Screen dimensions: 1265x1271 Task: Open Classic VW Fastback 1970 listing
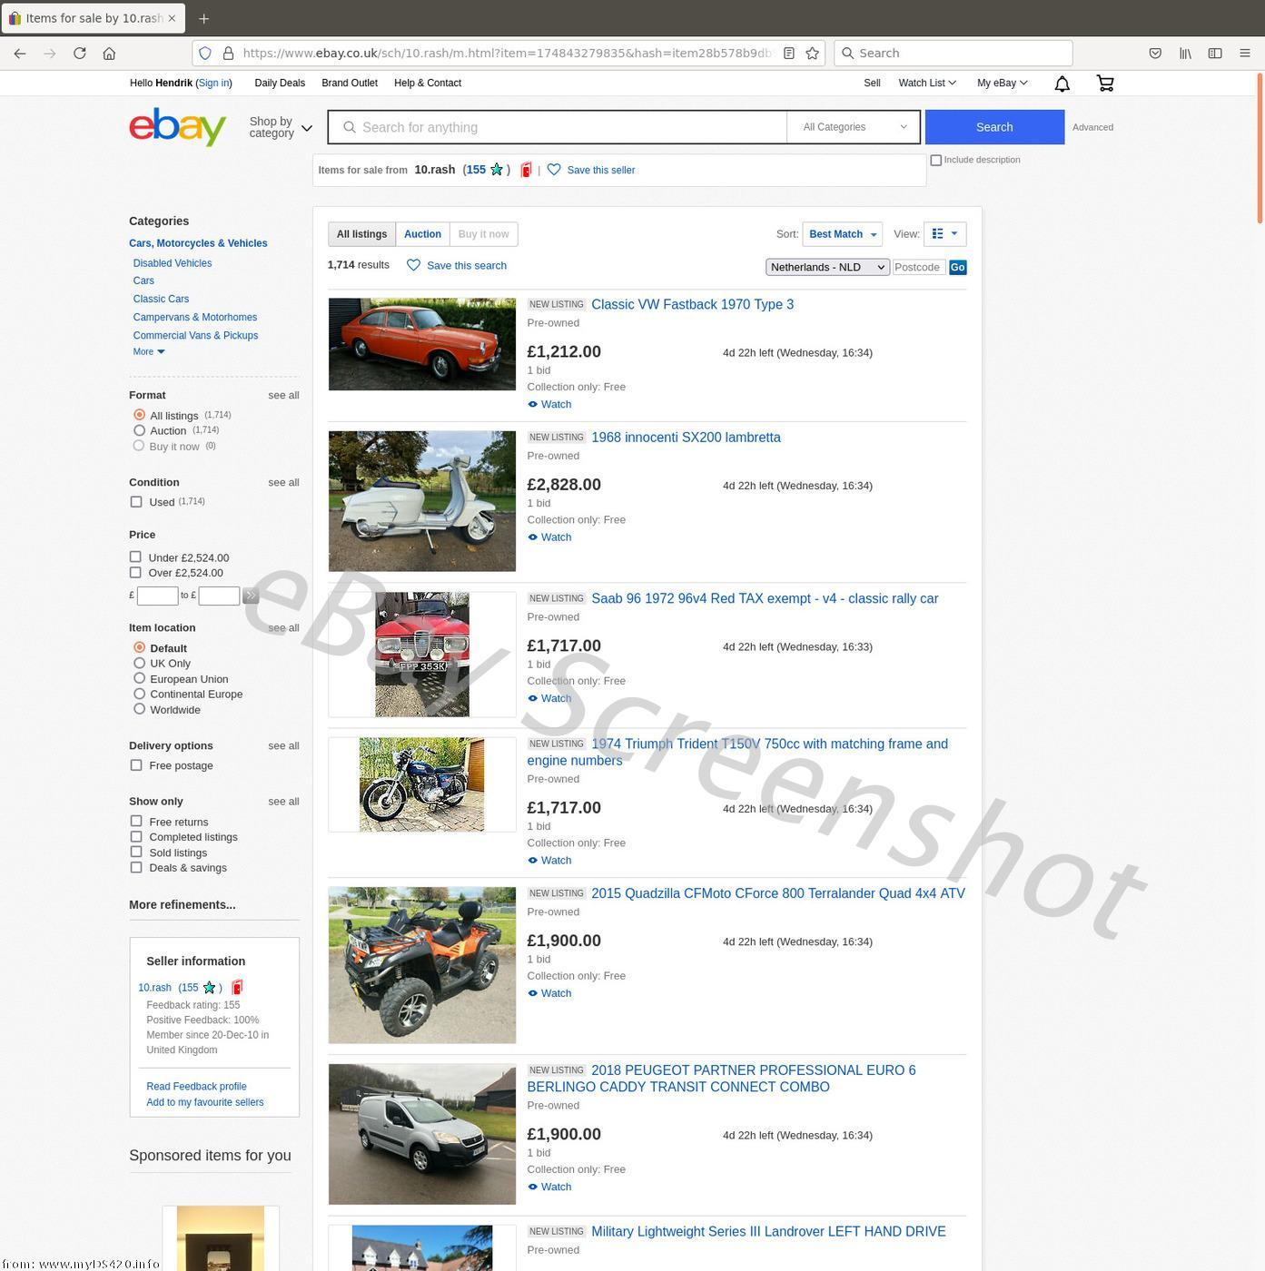pyautogui.click(x=692, y=305)
